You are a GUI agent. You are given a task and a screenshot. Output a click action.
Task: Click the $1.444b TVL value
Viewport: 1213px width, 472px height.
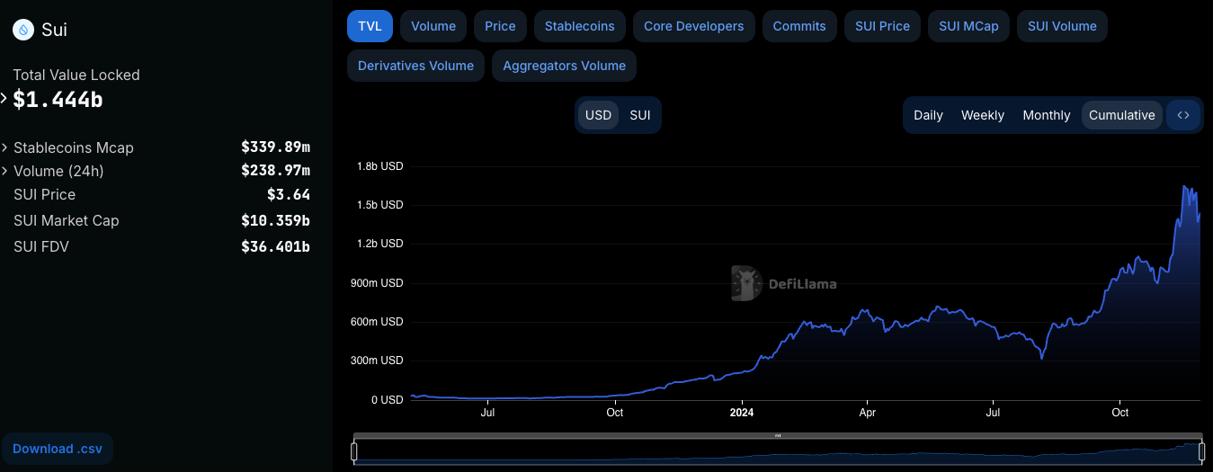click(x=58, y=100)
